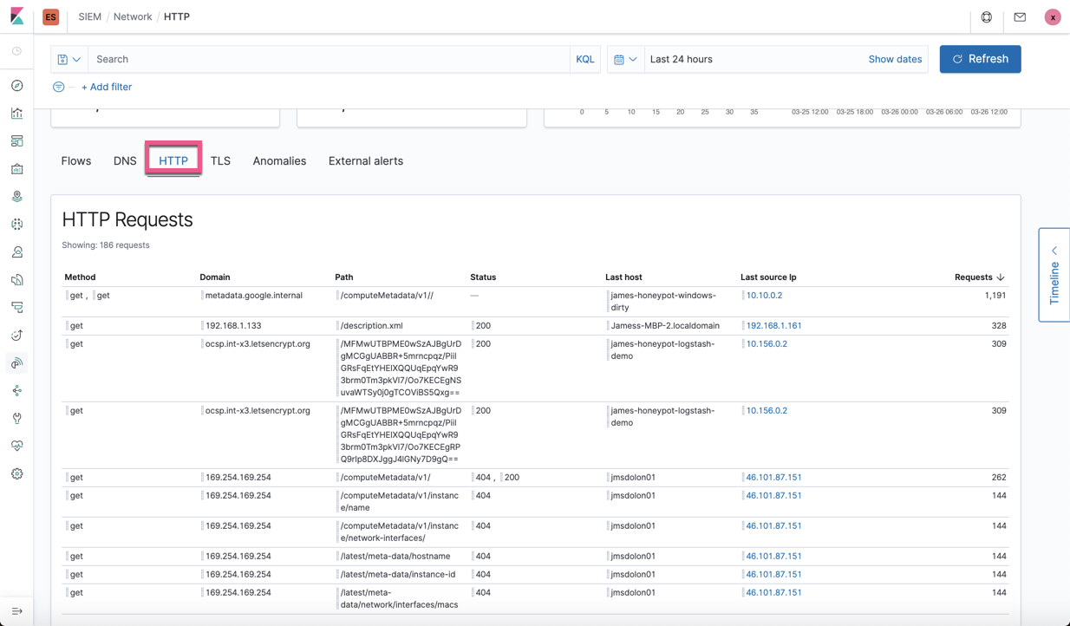The height and width of the screenshot is (626, 1070).
Task: Click host james-honeypot-windows-dirty cell
Action: tap(663, 302)
